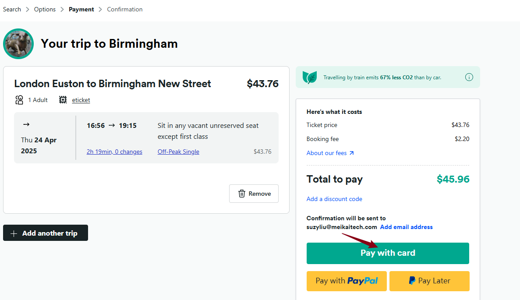Click the plus icon beside Add another trip
520x300 pixels.
point(14,233)
